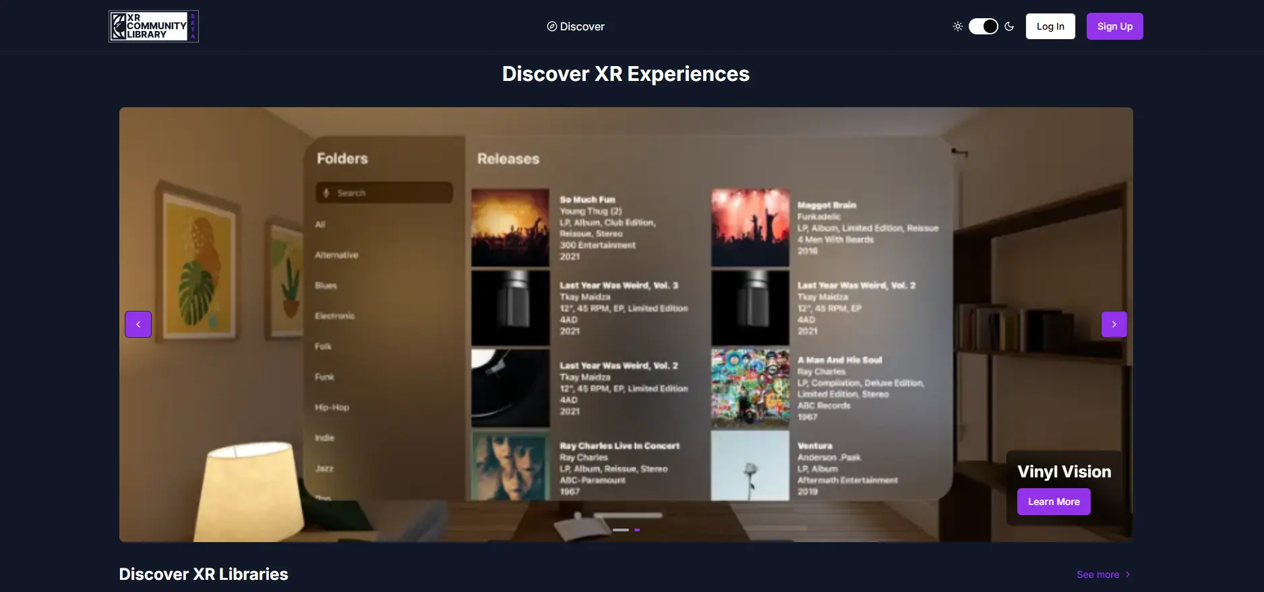Go to previous carousel slide
This screenshot has height=592, width=1264.
pyautogui.click(x=138, y=324)
